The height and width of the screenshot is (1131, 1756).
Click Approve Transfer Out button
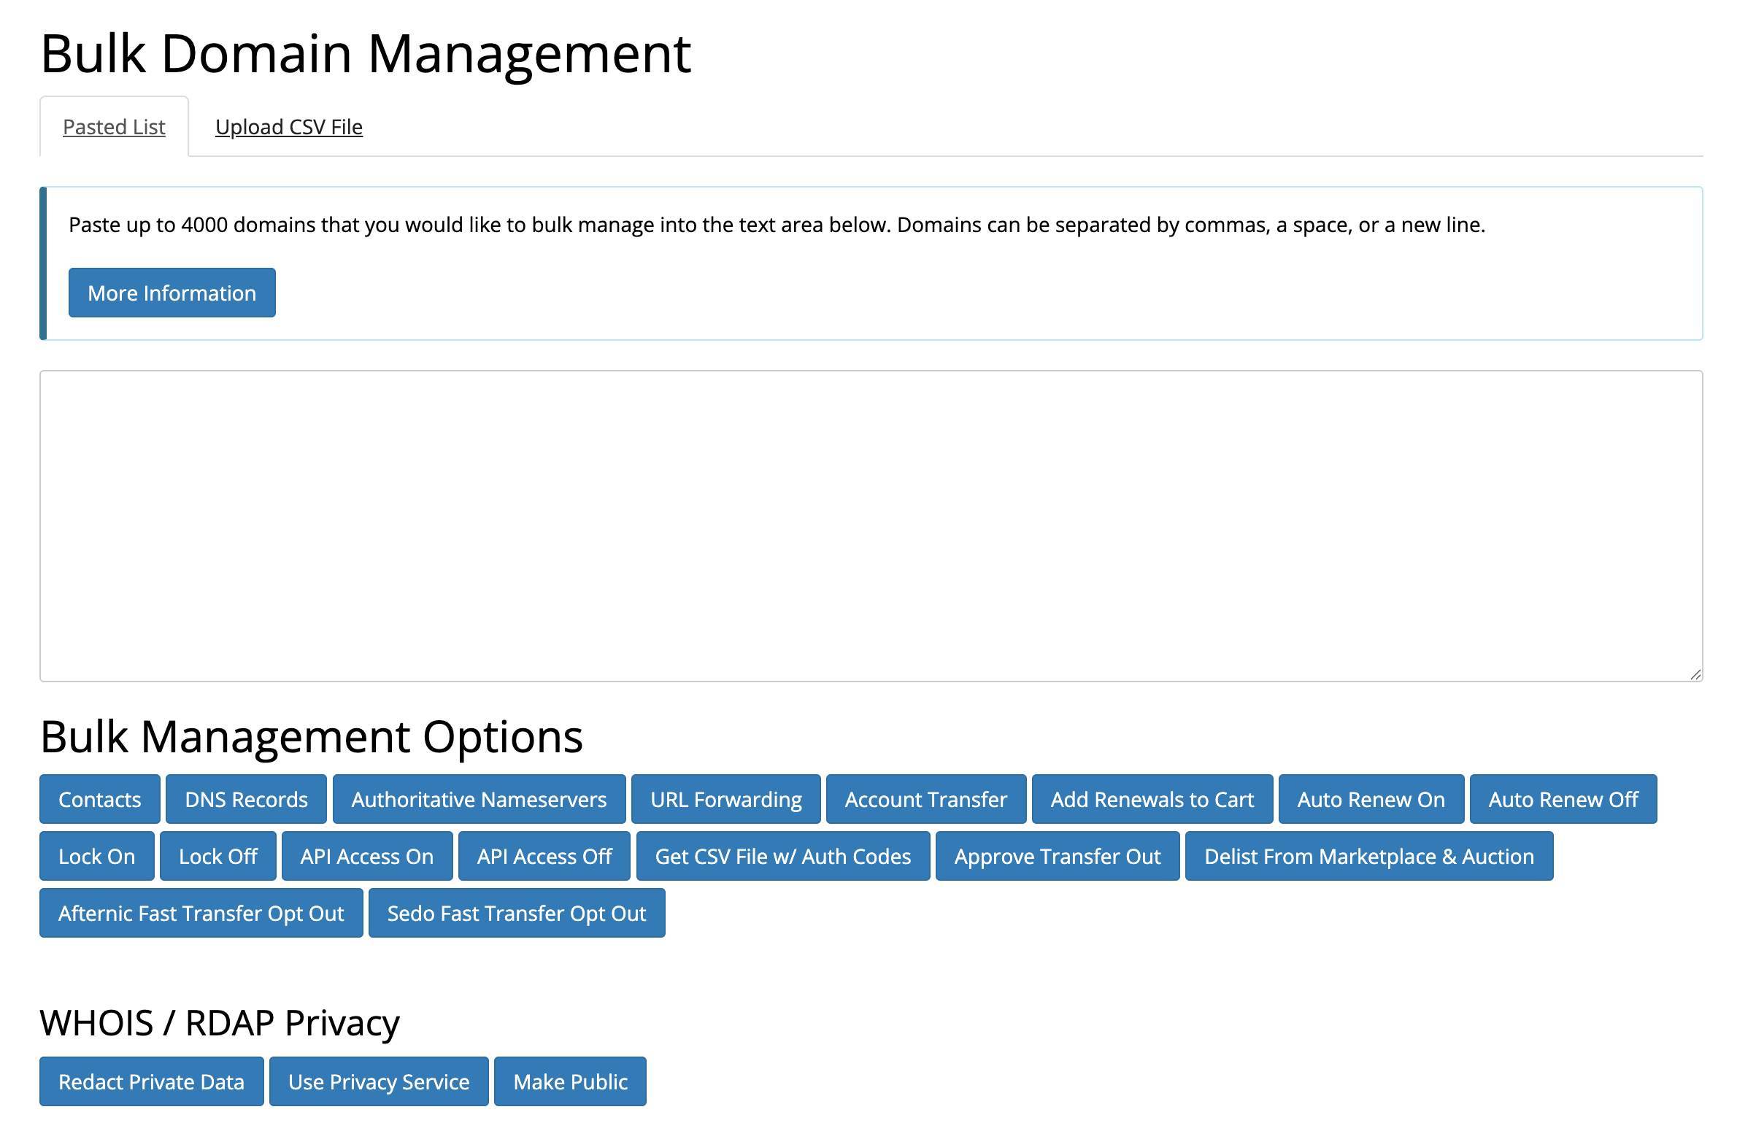pos(1057,857)
